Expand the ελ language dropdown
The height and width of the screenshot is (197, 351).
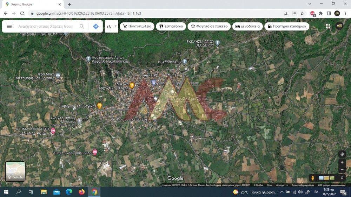click(x=111, y=27)
